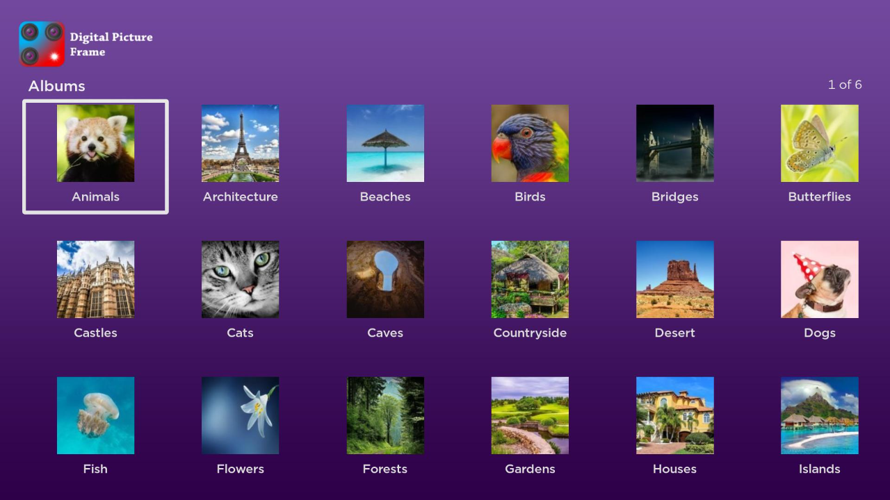This screenshot has height=500, width=890.
Task: Open the Flowers album
Action: click(240, 415)
